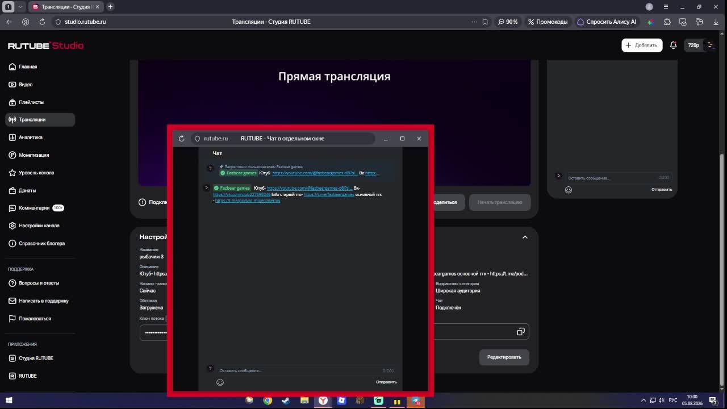Click the greyed-out Начать трансляцию button
This screenshot has width=727, height=409.
pyautogui.click(x=500, y=202)
